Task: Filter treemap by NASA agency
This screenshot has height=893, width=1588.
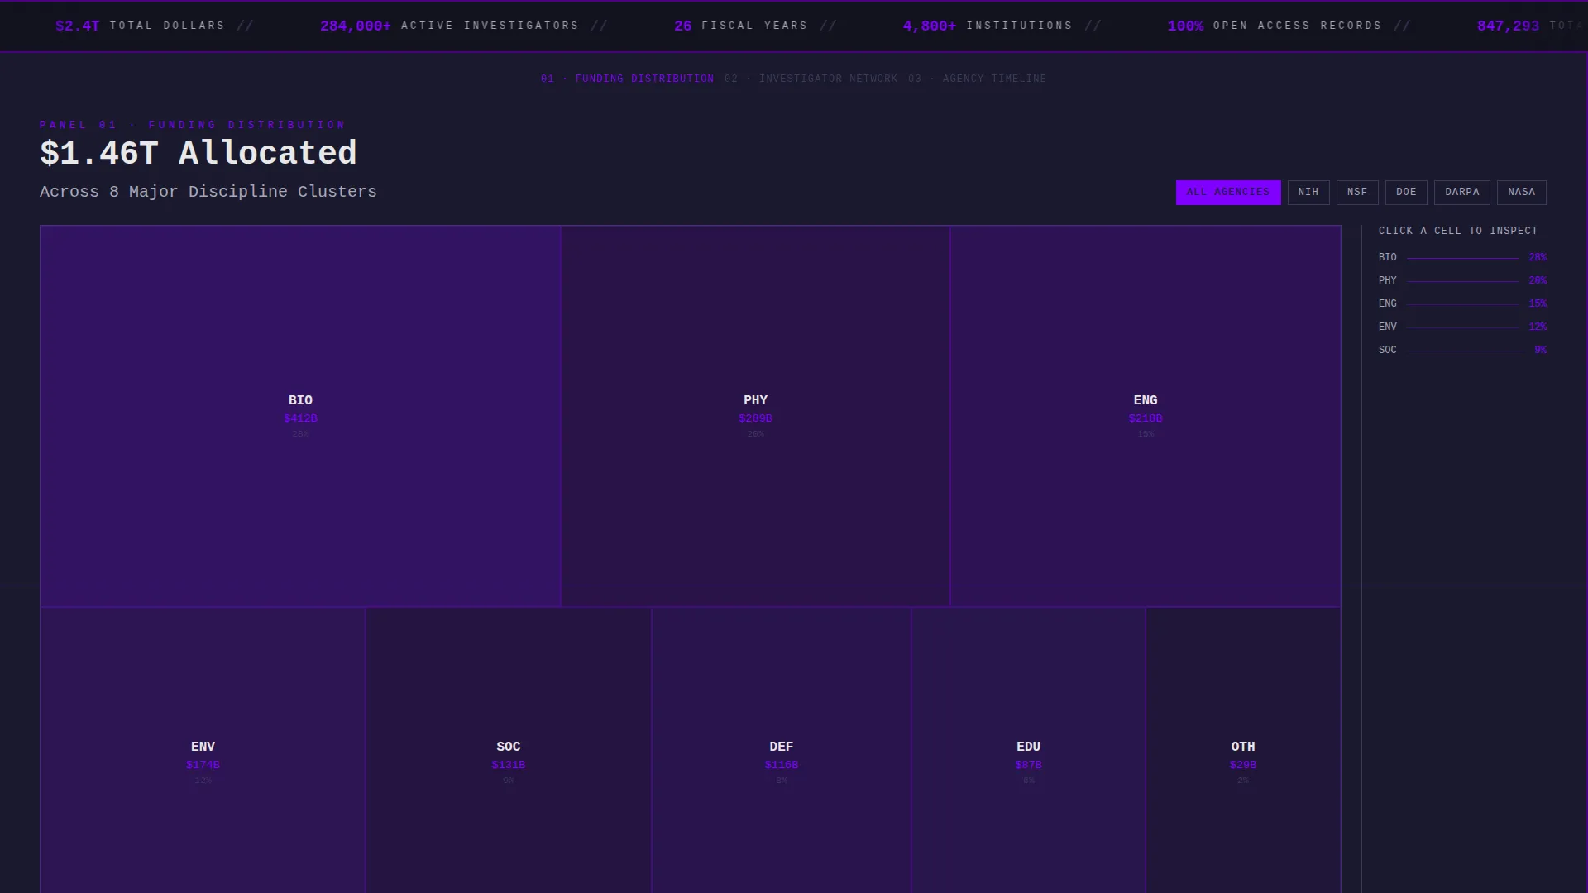Action: click(x=1522, y=192)
